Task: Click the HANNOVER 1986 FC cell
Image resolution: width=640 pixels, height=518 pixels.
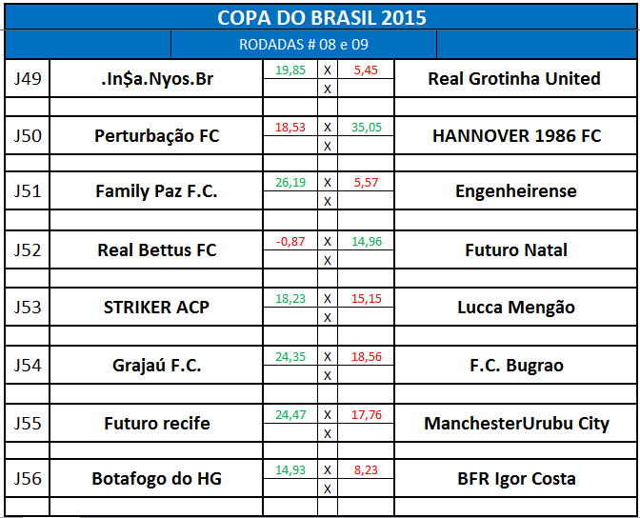Action: pyautogui.click(x=516, y=136)
